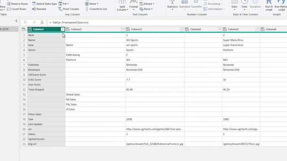Click the 'Critic Score' cell

pos(46,80)
